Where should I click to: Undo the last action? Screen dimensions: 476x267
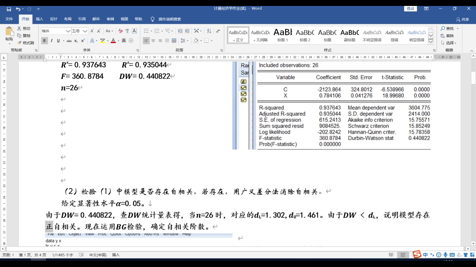[18, 9]
